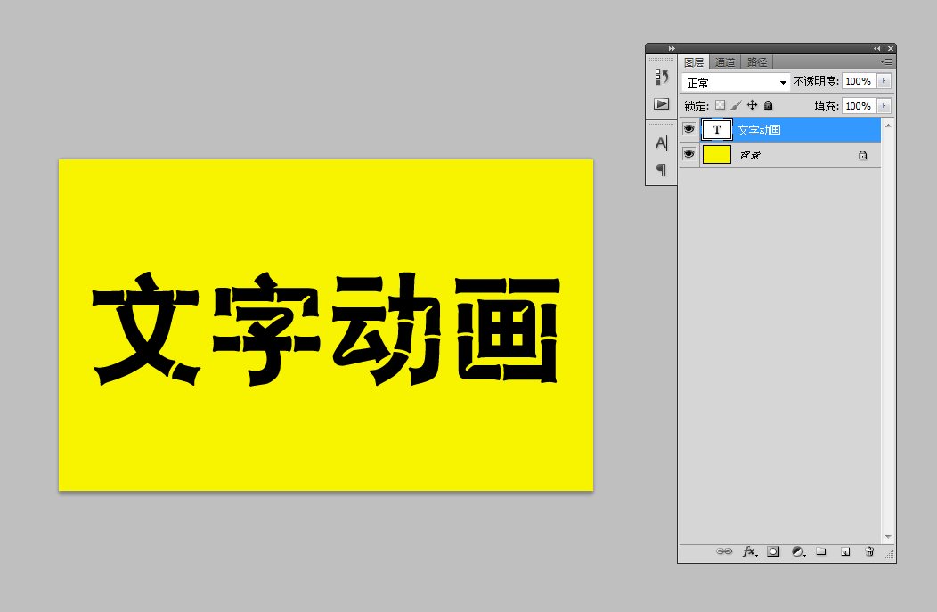Select the 背景 layer name
Screen dimensions: 937x612
pyautogui.click(x=750, y=155)
